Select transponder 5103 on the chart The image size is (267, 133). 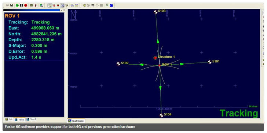(x=155, y=12)
